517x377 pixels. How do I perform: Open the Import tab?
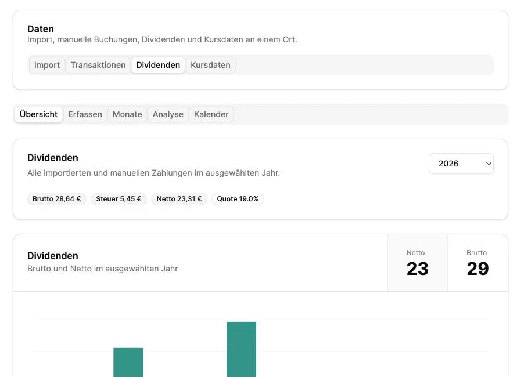(x=47, y=65)
